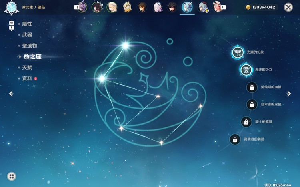Select the purple-haired character avatar beside Q
Screen dimensions: 300x187
pos(82,7)
